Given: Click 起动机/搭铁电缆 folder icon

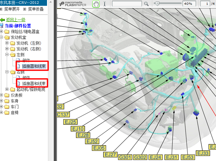Looking at the screenshot, I should 13,89.
